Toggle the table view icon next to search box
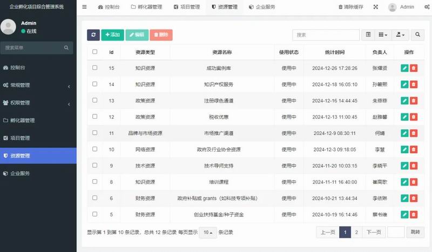This screenshot has height=252, width=432. (x=368, y=35)
